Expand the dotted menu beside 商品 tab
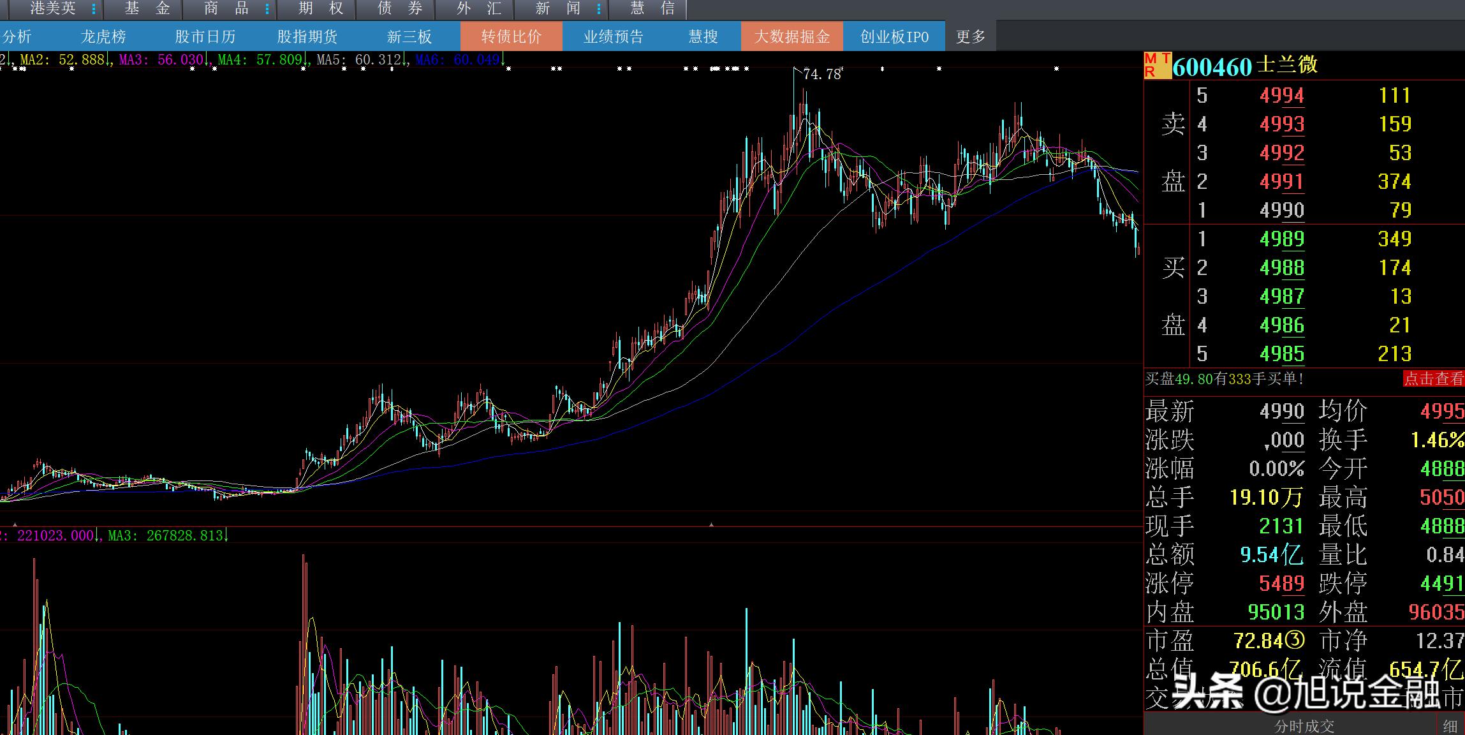This screenshot has width=1465, height=735. tap(267, 9)
